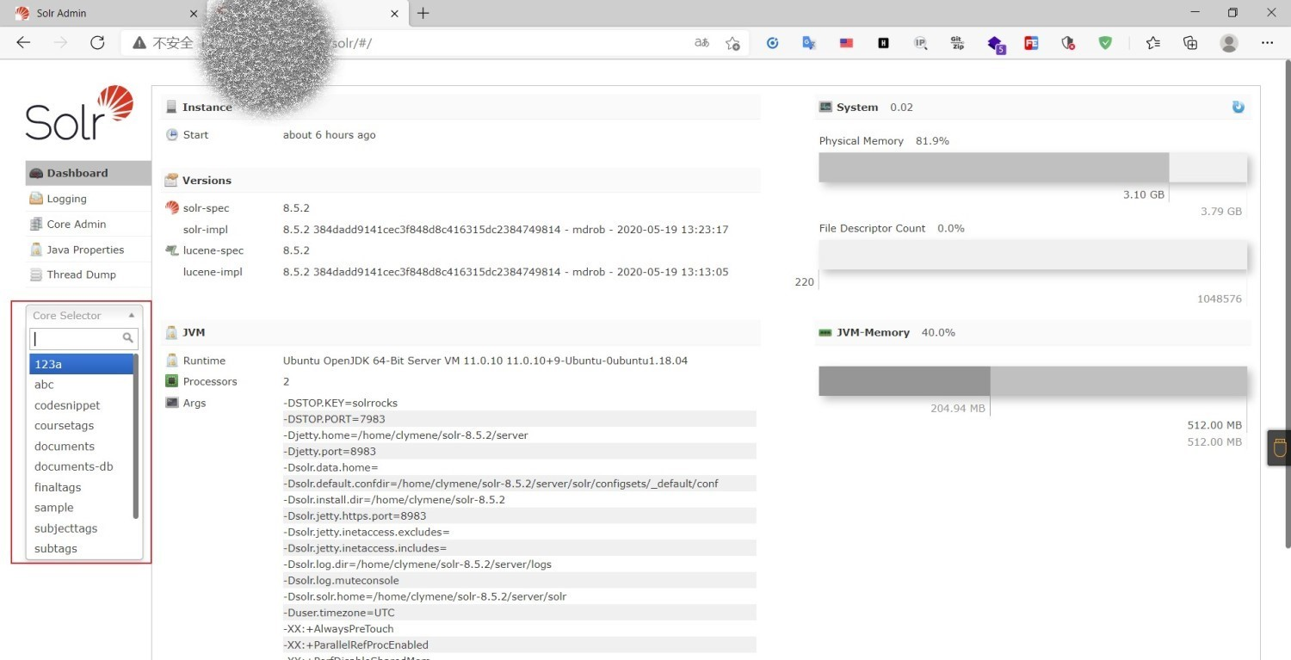Select the sample core
The image size is (1291, 660).
[82, 508]
